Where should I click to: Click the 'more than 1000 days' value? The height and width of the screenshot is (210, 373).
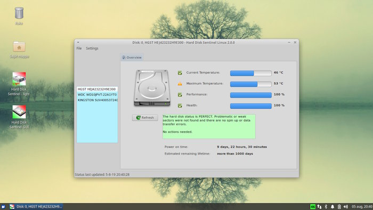[x=235, y=154]
